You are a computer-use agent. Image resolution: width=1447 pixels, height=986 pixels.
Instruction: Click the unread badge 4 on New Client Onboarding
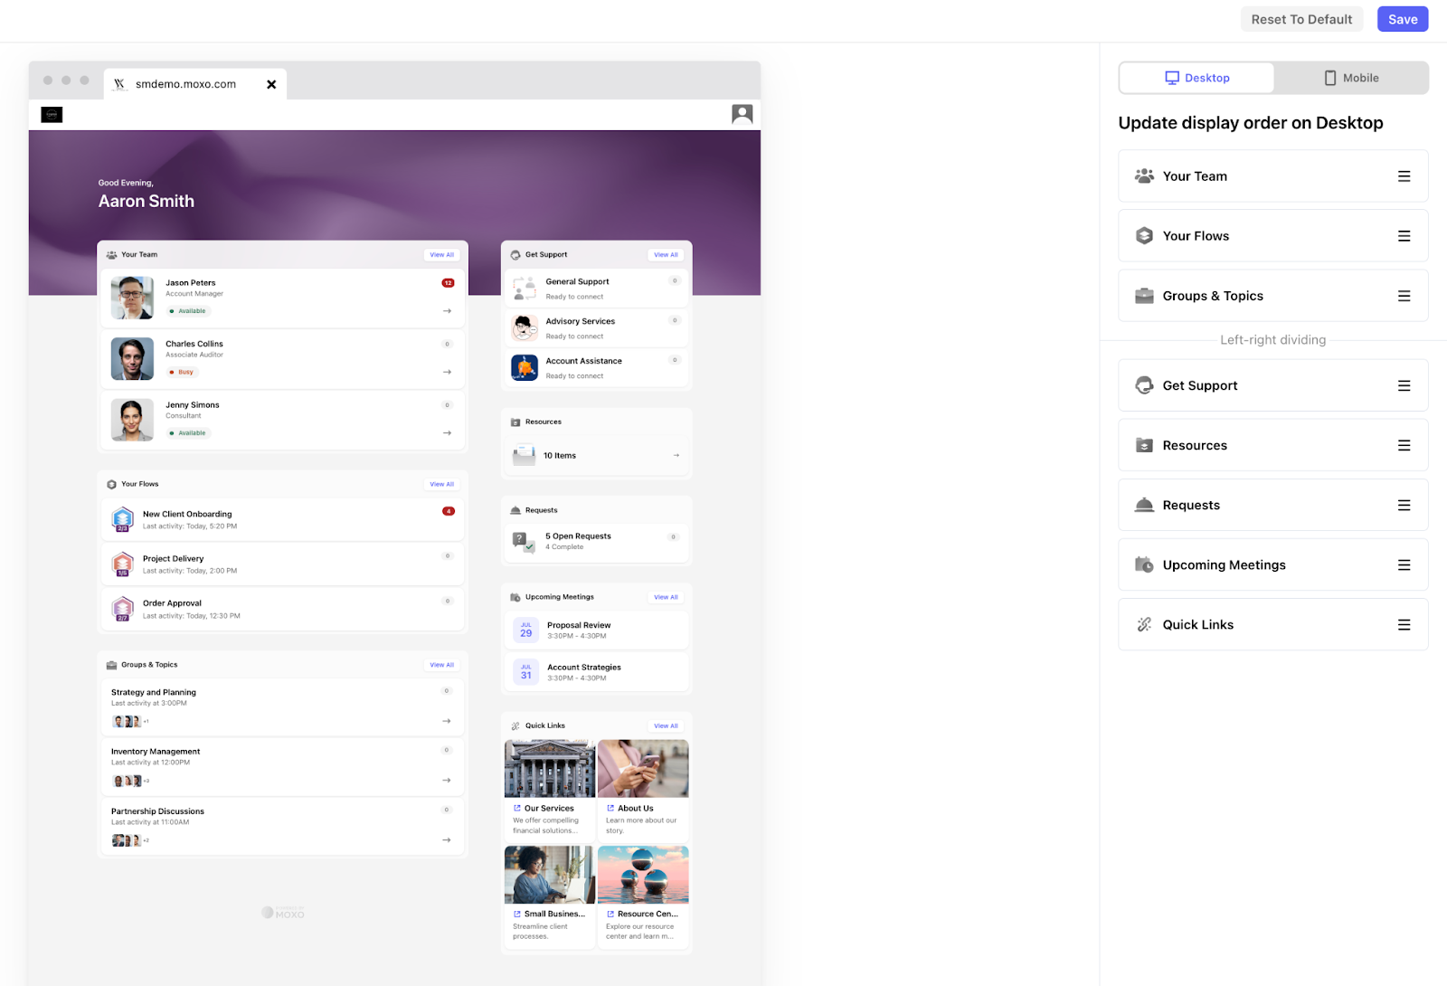click(448, 511)
